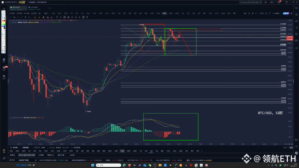Select 1日 in the top timeframe bar
Image resolution: width=299 pixels, height=168 pixels.
[183, 13]
